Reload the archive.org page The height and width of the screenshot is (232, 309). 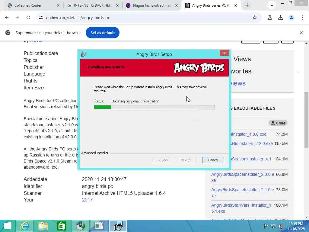(x=28, y=18)
